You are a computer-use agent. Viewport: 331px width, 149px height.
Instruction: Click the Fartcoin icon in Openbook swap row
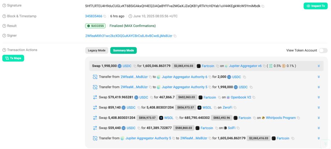pyautogui.click(x=200, y=97)
